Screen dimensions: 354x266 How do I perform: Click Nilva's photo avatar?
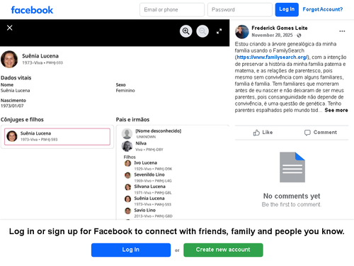(127, 146)
